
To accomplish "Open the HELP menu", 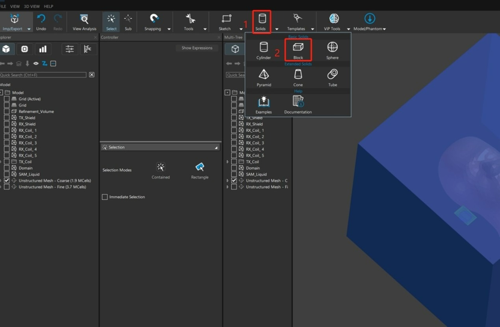I will (48, 6).
